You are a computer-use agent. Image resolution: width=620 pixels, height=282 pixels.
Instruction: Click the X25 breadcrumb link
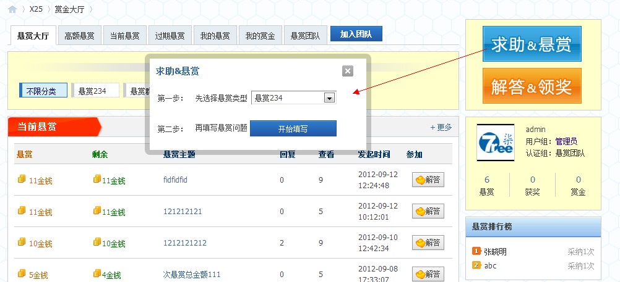pos(36,9)
